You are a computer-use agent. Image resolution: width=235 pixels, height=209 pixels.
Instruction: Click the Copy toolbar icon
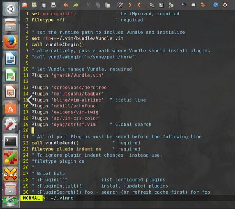click(98, 5)
